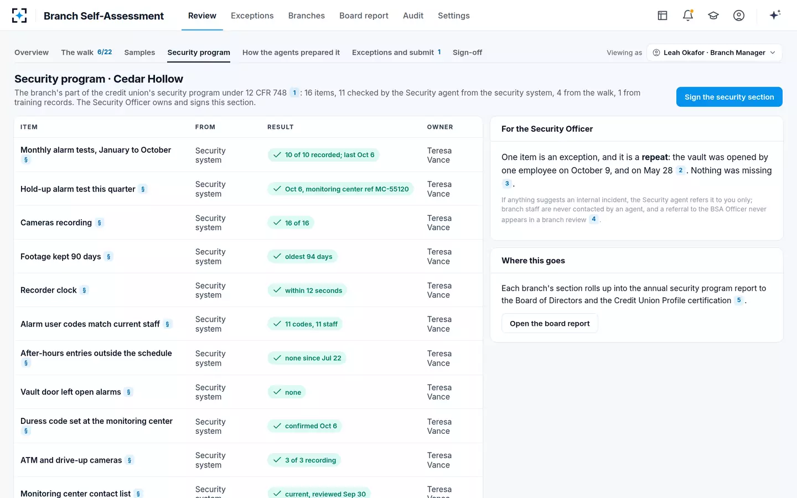Switch to the Exceptions top tab
This screenshot has width=797, height=498.
click(x=252, y=15)
